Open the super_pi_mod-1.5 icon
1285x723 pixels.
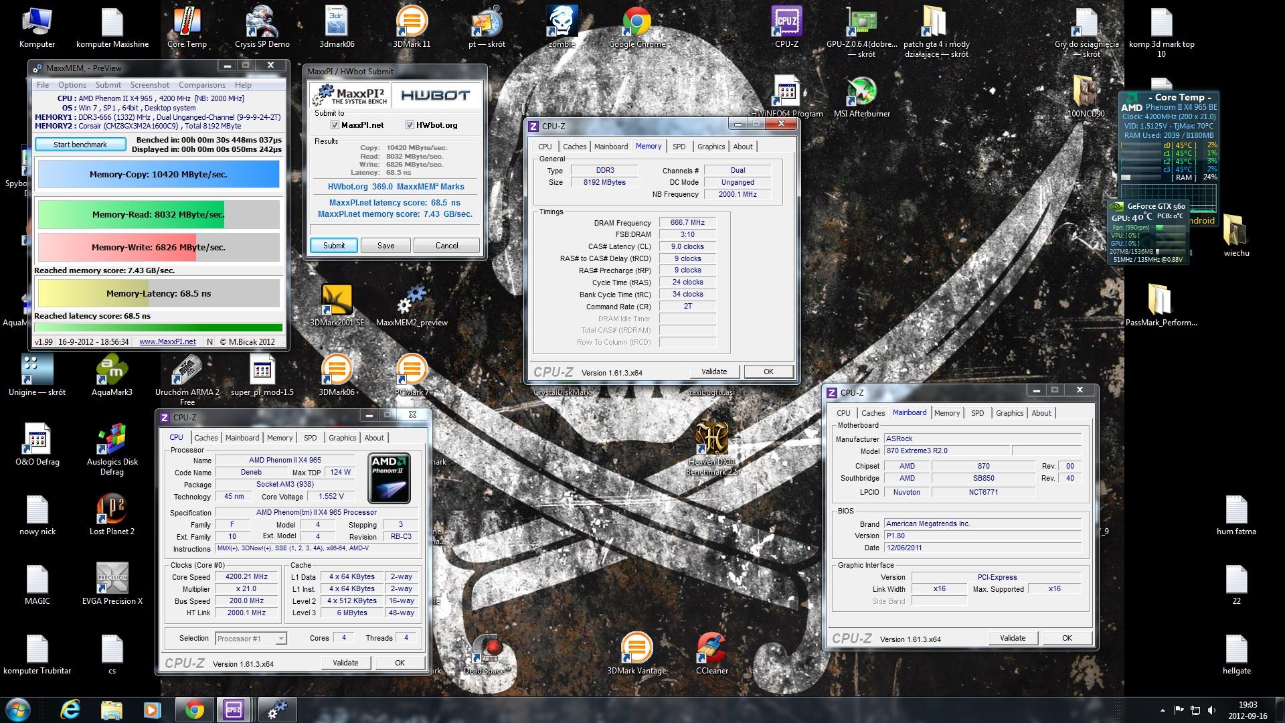[x=262, y=376]
